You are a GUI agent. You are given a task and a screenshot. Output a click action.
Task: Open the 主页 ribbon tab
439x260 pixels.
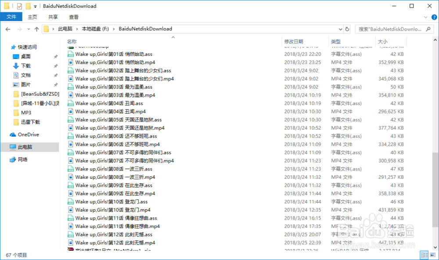[x=32, y=17]
